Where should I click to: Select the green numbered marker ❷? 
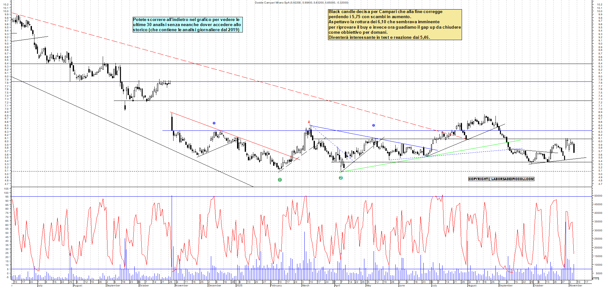pos(341,178)
